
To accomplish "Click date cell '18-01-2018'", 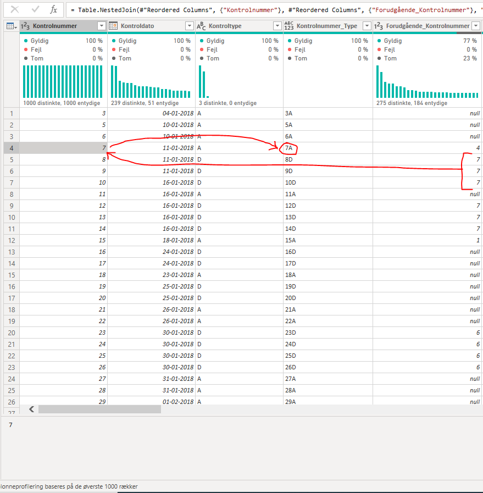I will 152,241.
